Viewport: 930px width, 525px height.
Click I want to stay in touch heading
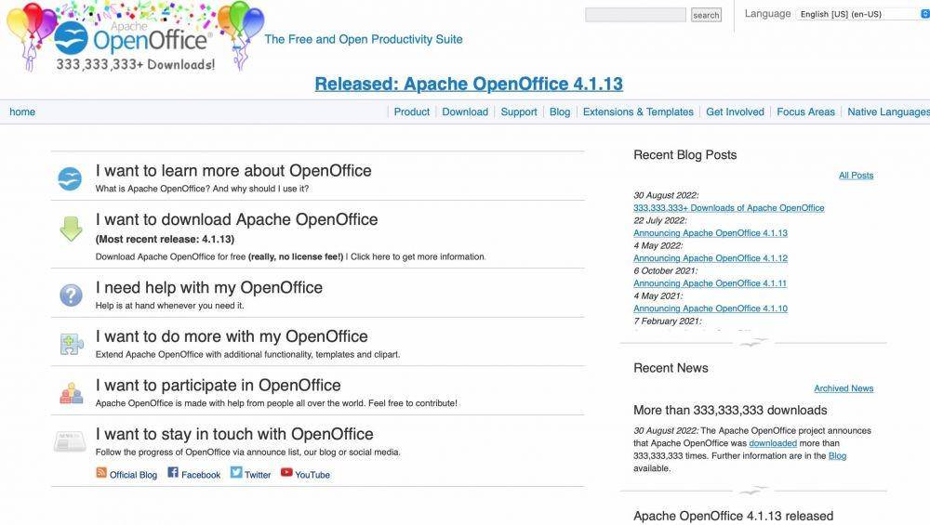pos(234,434)
